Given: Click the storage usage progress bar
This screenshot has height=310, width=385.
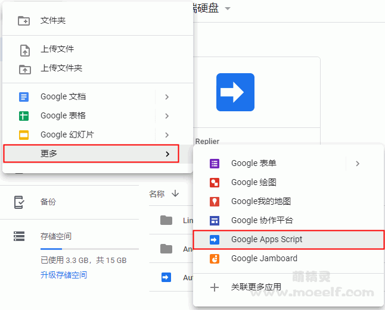Looking at the screenshot, I should [x=89, y=249].
